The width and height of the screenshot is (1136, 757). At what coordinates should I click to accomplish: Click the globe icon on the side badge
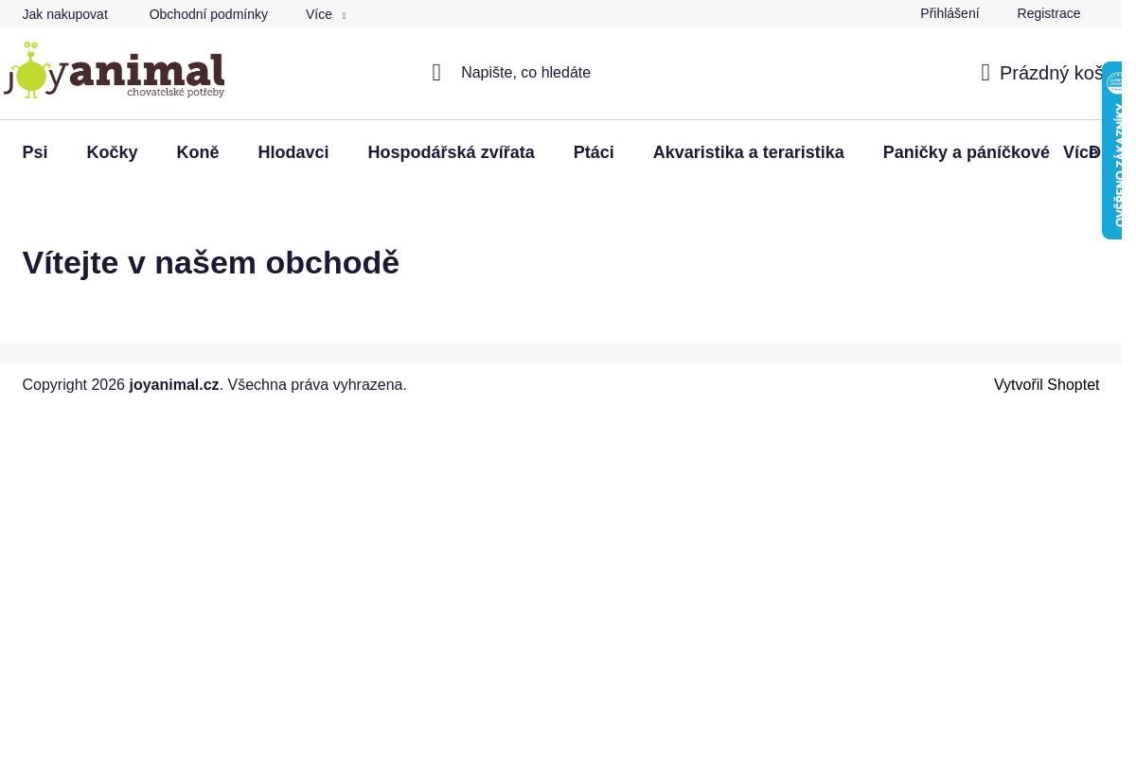[1113, 81]
